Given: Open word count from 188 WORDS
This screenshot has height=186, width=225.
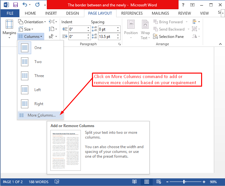Looking at the screenshot, I should pyautogui.click(x=39, y=182).
